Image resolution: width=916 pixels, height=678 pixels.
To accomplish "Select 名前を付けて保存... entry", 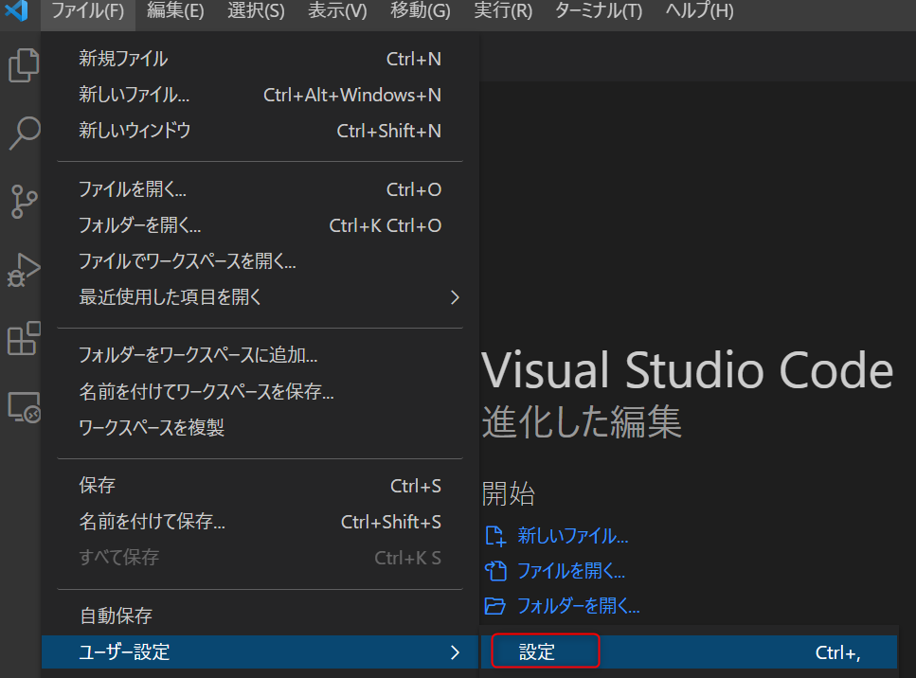I will coord(260,522).
